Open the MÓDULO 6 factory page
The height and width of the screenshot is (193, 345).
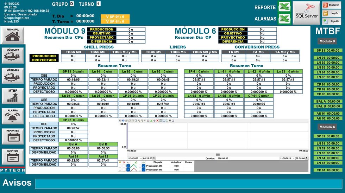coord(13,75)
